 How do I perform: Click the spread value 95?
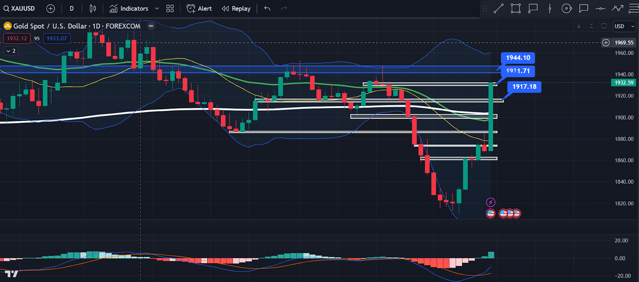[x=37, y=39]
